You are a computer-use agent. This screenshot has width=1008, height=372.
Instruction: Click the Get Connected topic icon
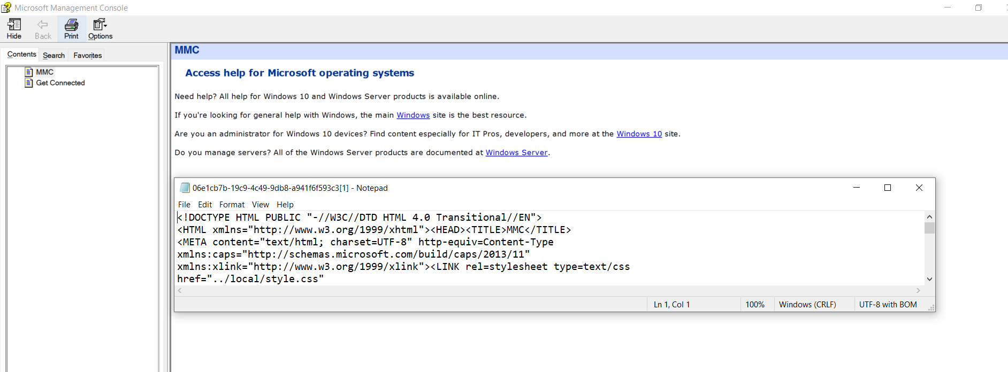point(29,83)
